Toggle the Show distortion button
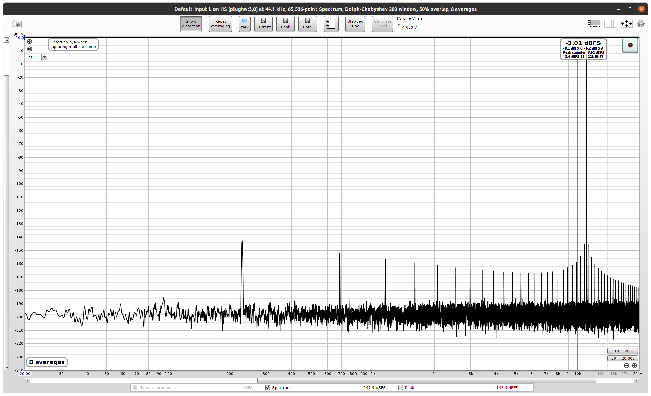Screen dimensions: 651x396 pos(191,24)
